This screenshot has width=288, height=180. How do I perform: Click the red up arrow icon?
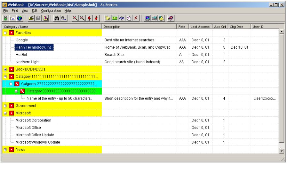[x=89, y=18]
